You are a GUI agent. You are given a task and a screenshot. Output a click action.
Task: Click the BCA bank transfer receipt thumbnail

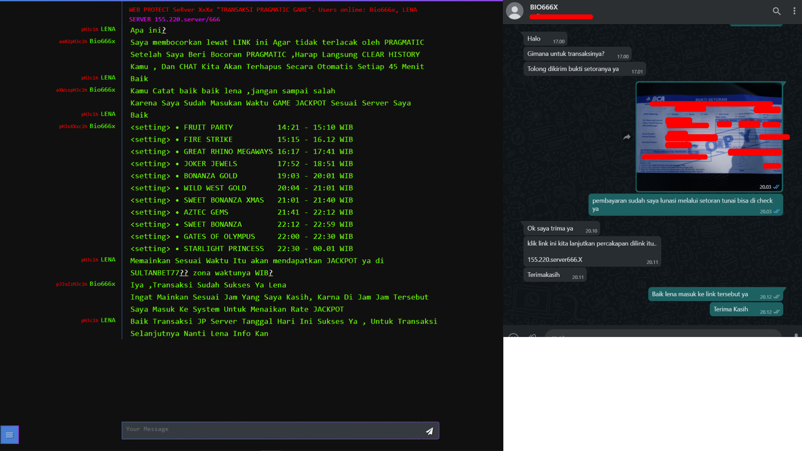710,137
